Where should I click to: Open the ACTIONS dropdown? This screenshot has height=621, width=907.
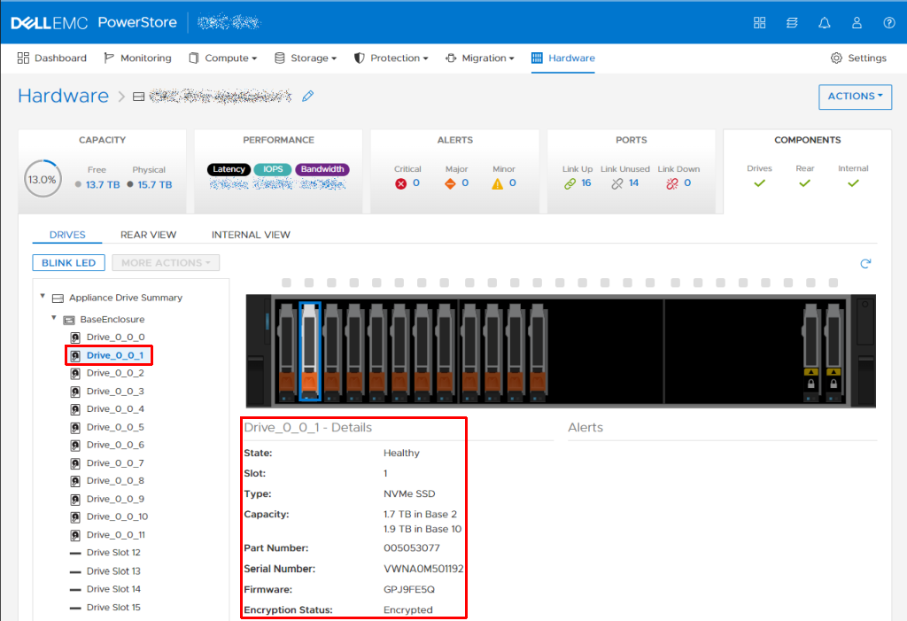(854, 97)
